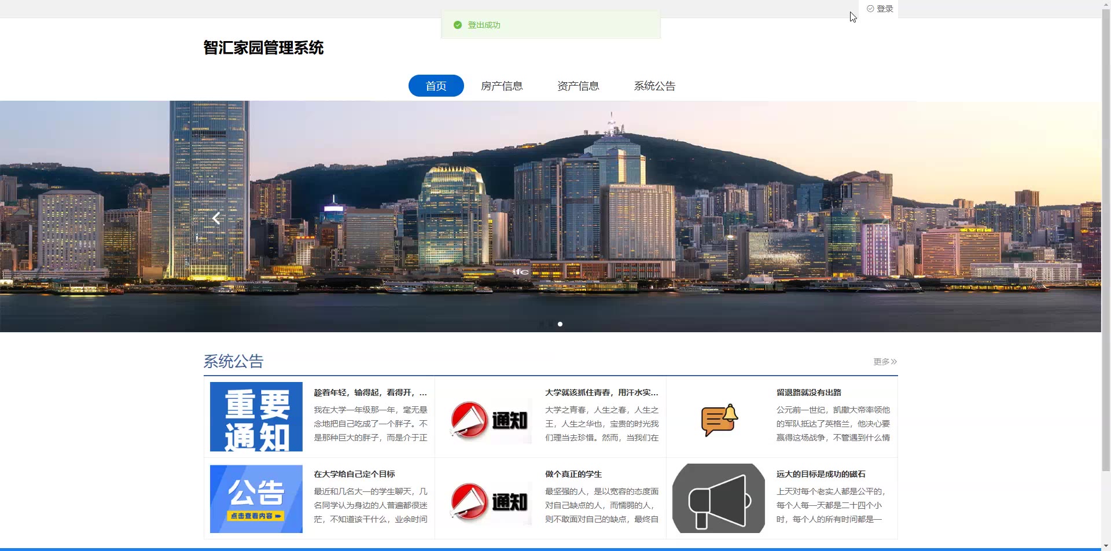
Task: Open the 系统公告 navigation tab
Action: (x=654, y=86)
